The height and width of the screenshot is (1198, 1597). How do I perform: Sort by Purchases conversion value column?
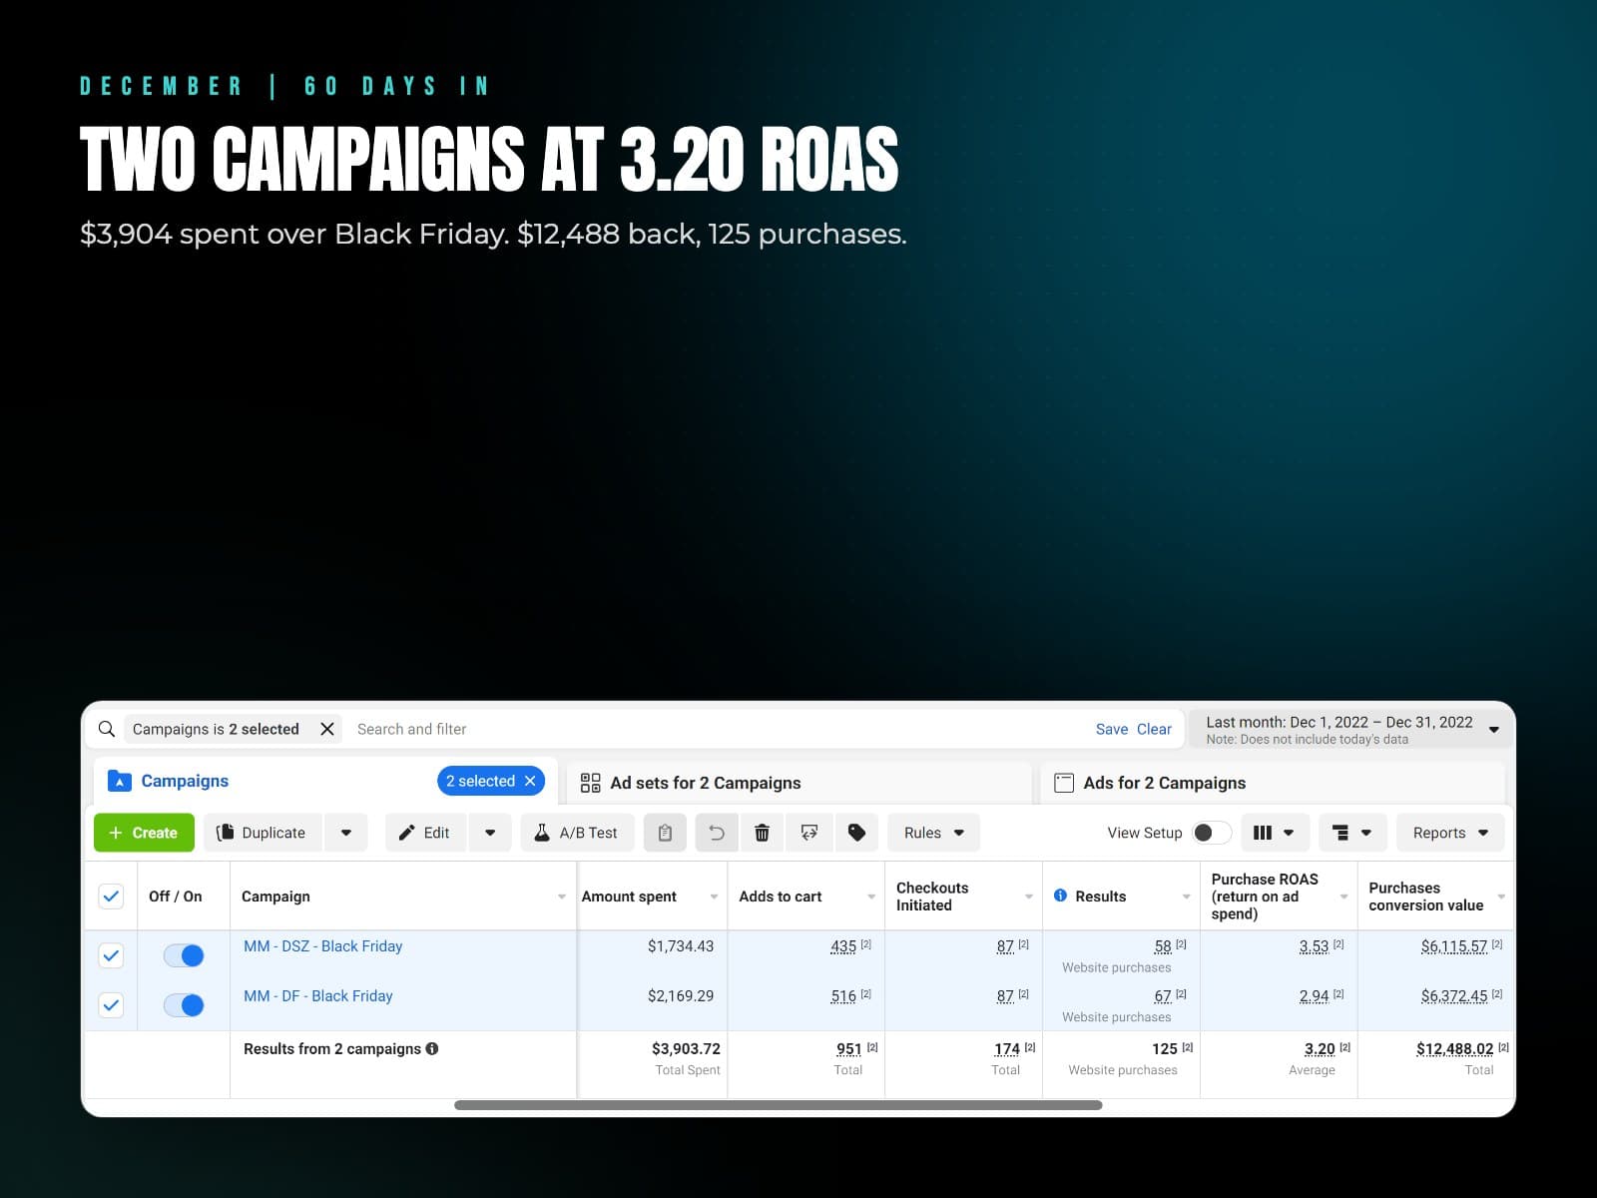click(1436, 897)
